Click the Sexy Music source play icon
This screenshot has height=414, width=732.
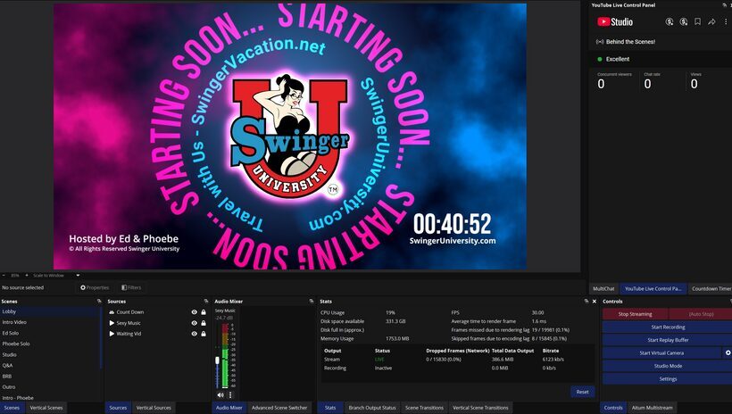(x=112, y=322)
